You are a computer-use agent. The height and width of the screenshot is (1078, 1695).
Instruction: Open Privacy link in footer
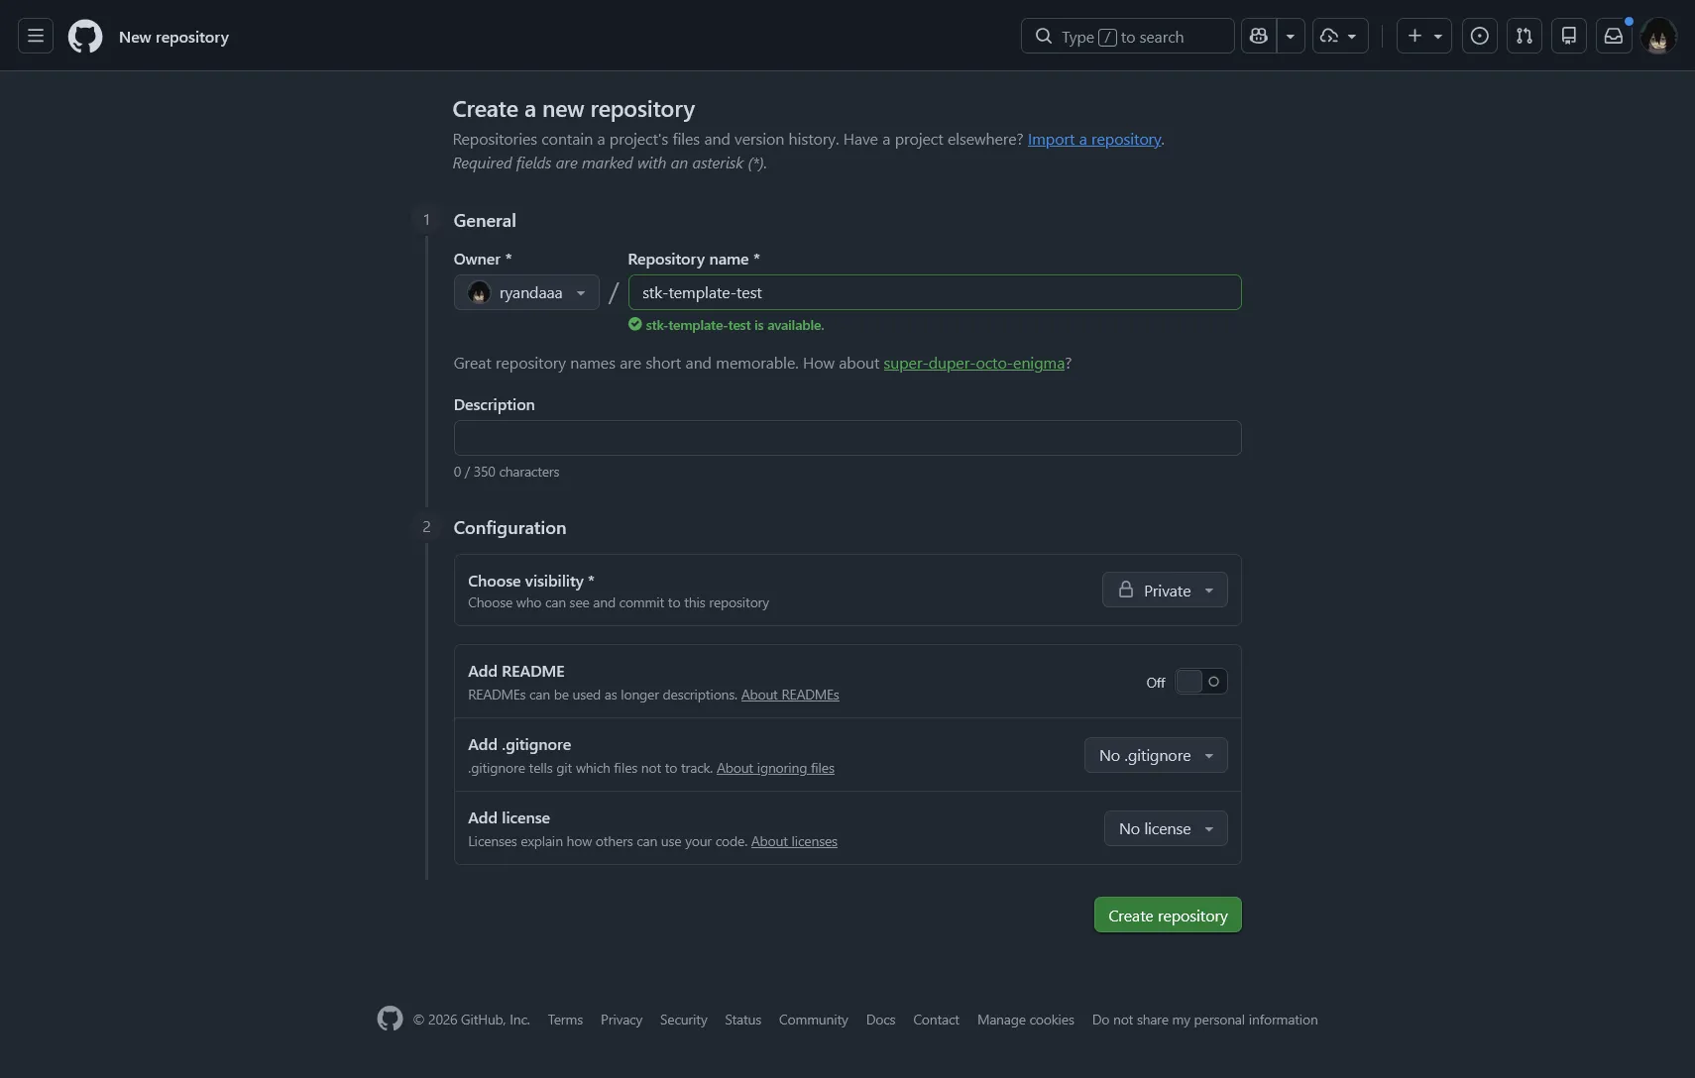[621, 1020]
